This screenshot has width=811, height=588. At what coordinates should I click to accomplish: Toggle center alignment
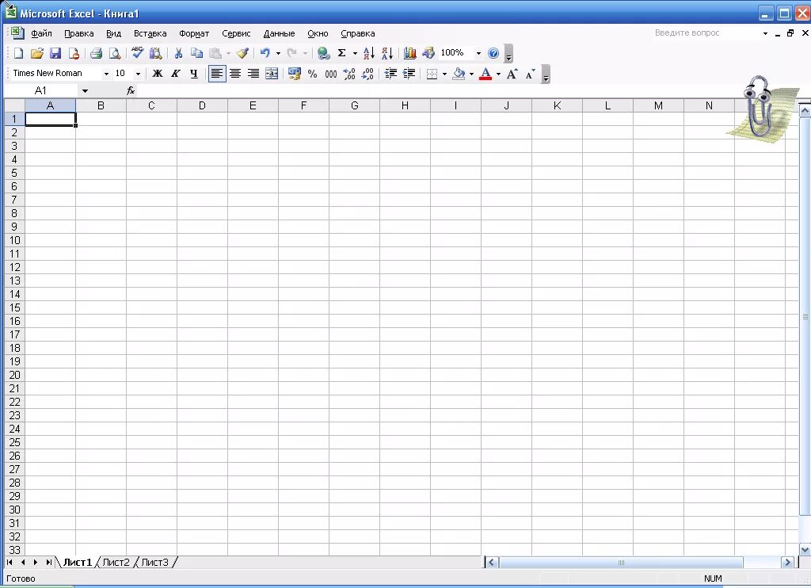pyautogui.click(x=234, y=74)
